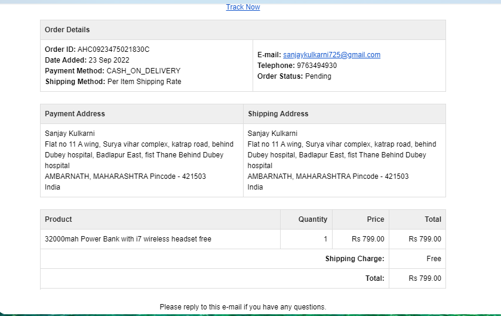Image resolution: width=501 pixels, height=316 pixels.
Task: Click the Quantity column header
Action: (313, 219)
